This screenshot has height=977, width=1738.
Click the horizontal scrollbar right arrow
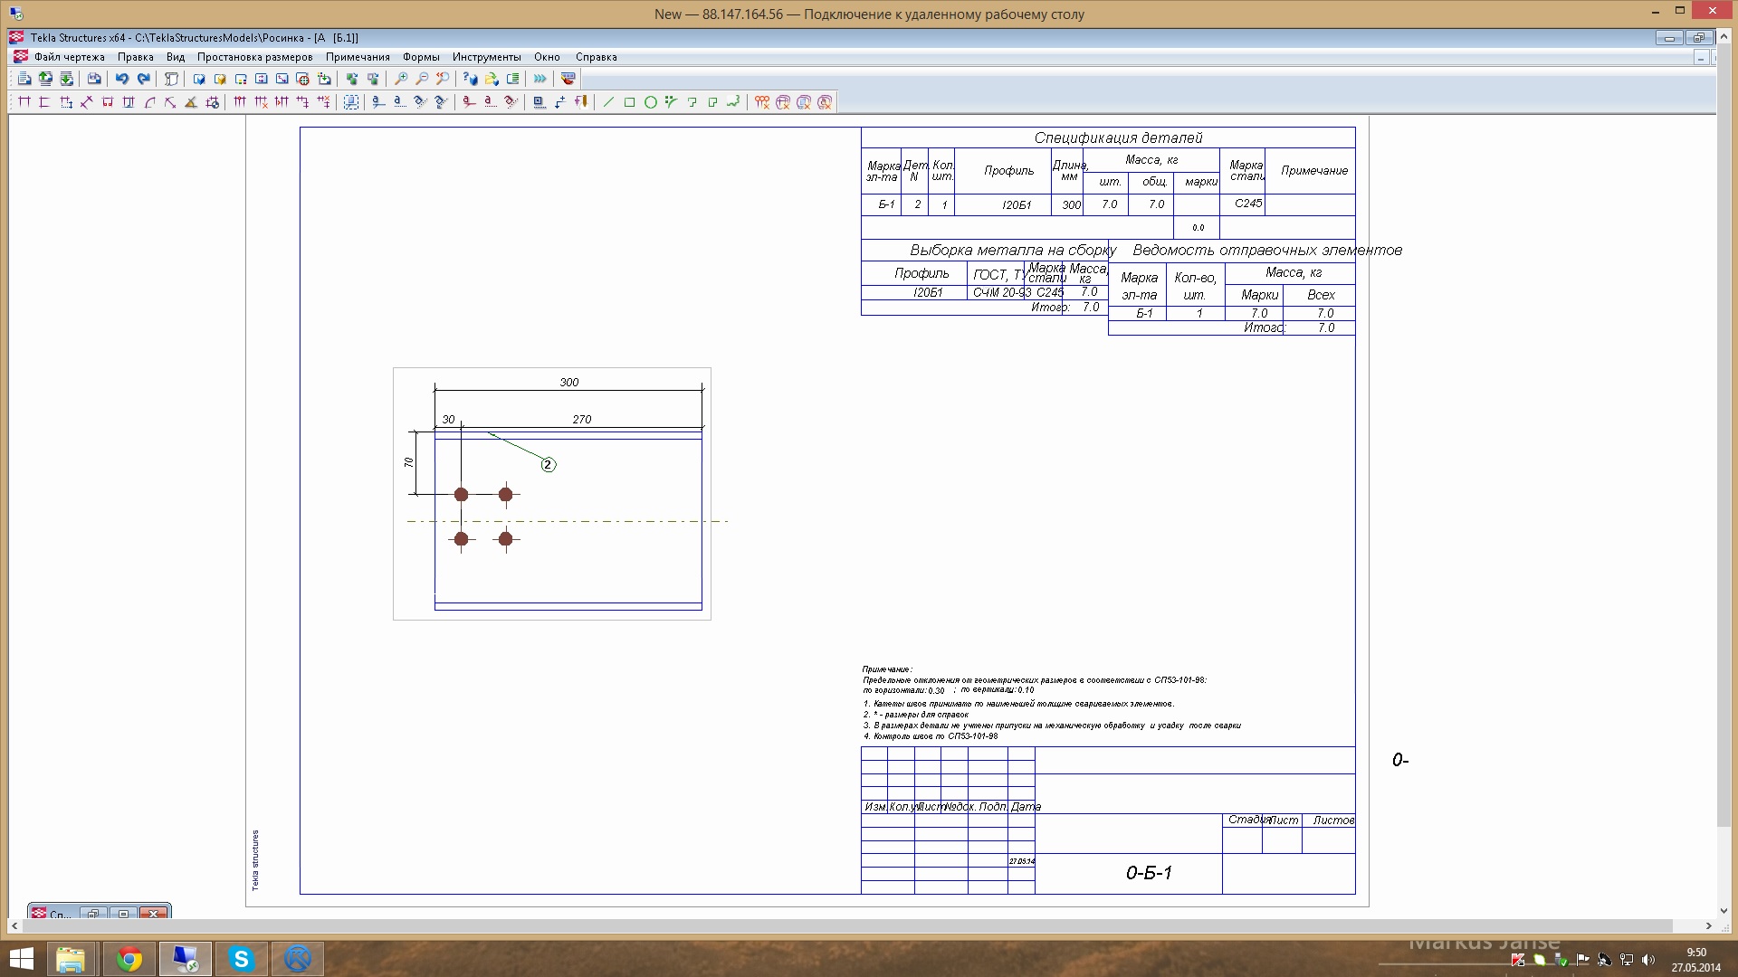[x=1708, y=926]
